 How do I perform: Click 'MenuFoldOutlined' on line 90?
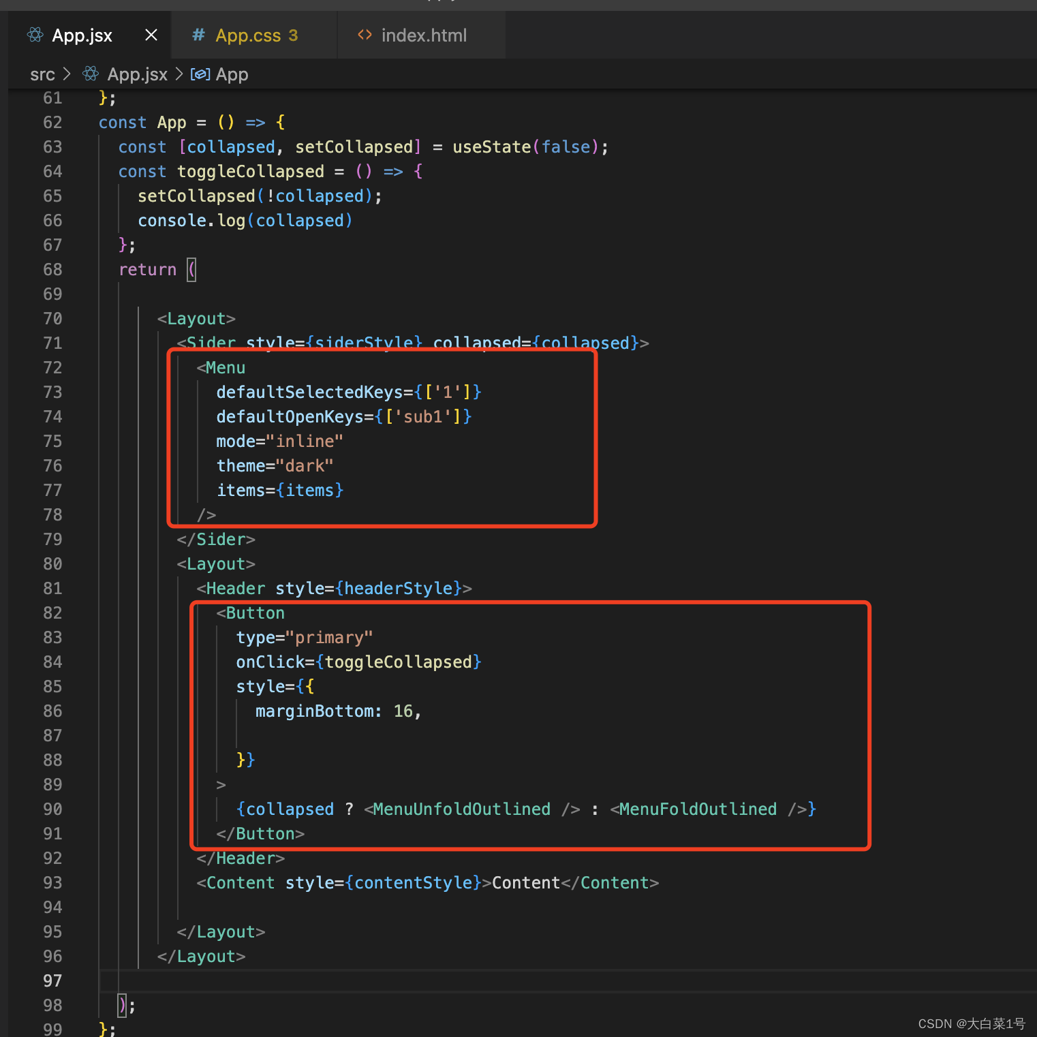click(698, 809)
